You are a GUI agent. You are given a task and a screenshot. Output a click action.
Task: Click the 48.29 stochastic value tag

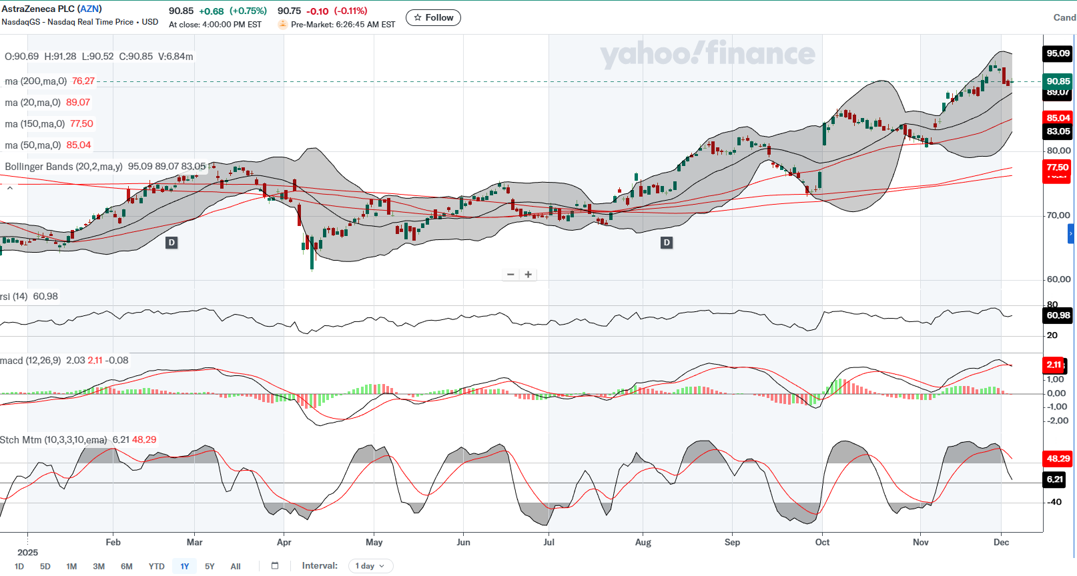pyautogui.click(x=1058, y=459)
